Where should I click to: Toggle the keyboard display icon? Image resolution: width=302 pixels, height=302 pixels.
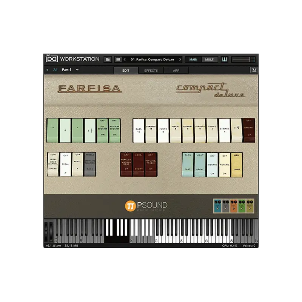(x=224, y=60)
